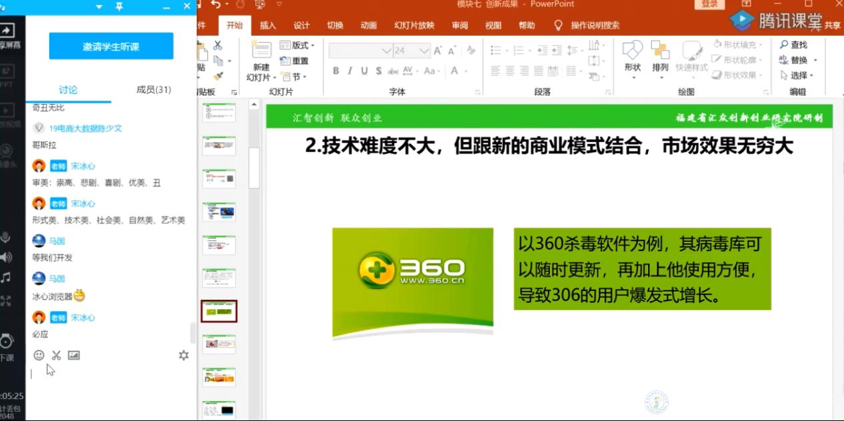Toggle Underline formatting in the ribbon
Viewport: 844px width, 421px height.
(x=365, y=71)
